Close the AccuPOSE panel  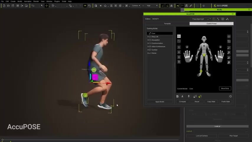click(233, 14)
